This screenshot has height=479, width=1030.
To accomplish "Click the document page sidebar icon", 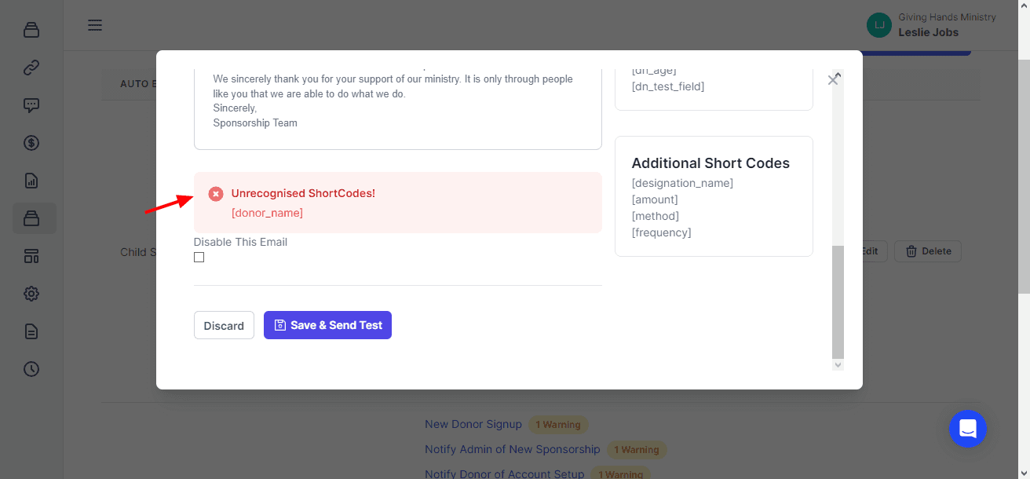I will [31, 331].
